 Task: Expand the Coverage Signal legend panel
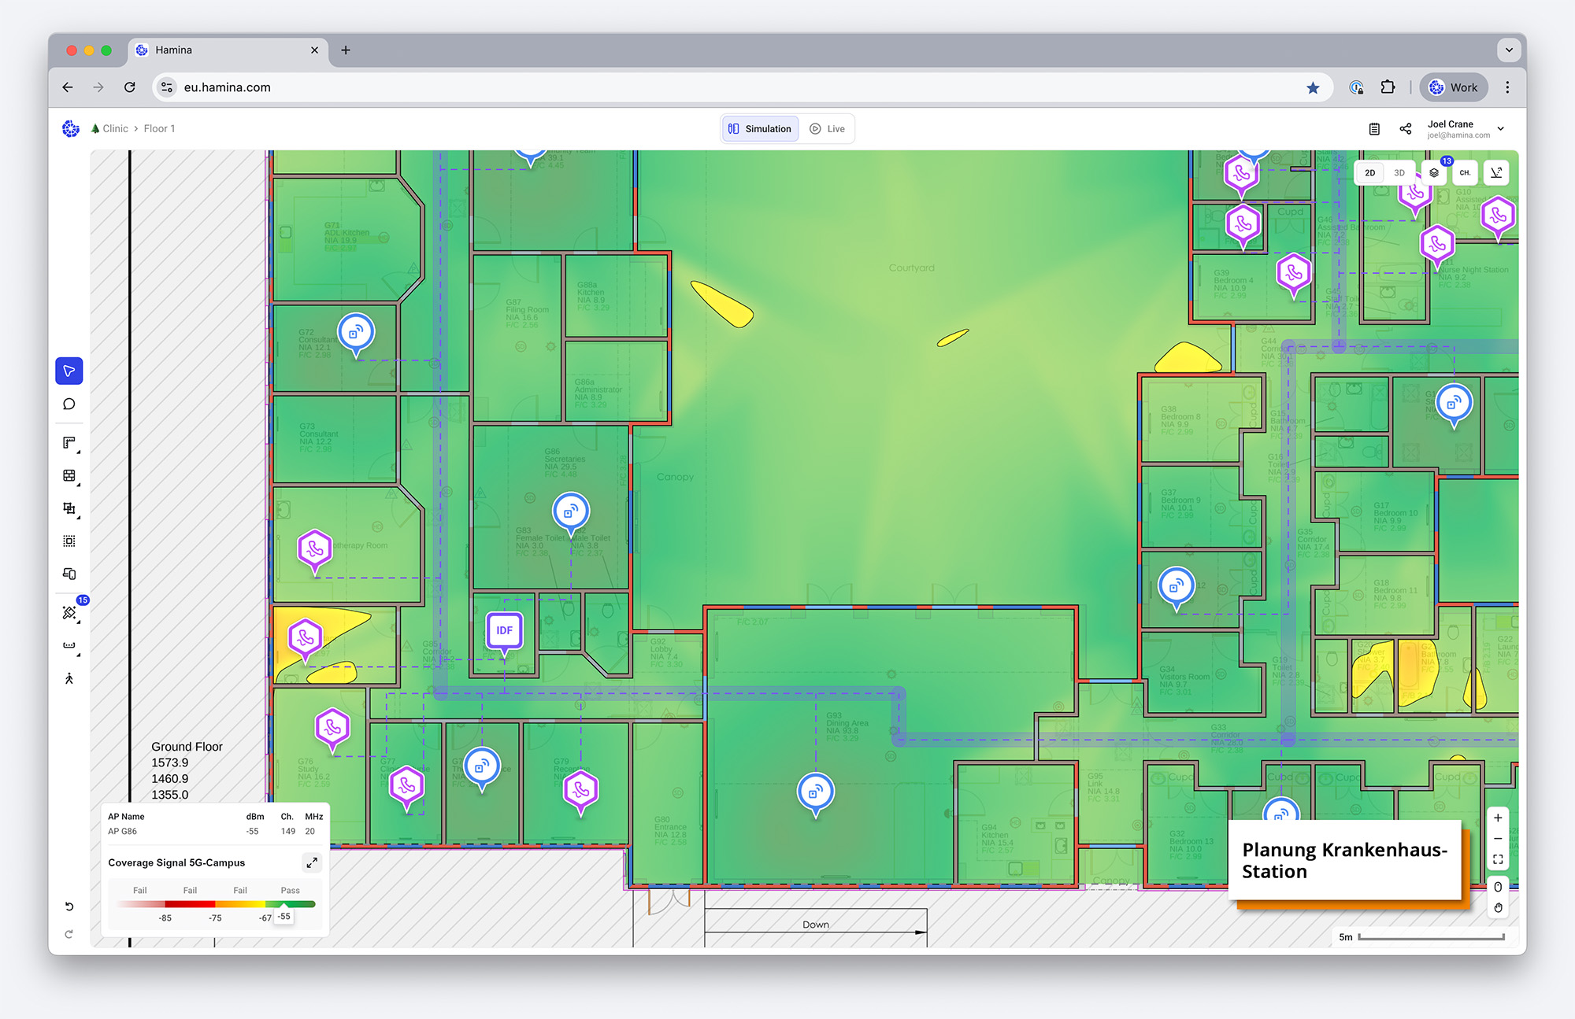(x=312, y=862)
